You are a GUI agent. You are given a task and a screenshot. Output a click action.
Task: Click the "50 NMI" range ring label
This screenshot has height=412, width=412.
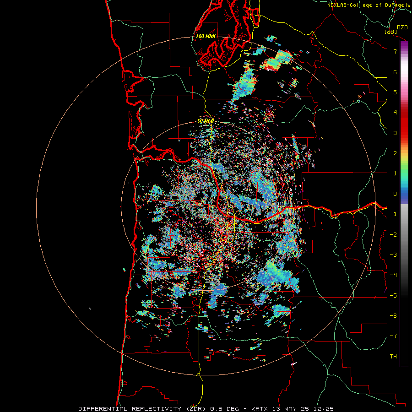coord(206,121)
